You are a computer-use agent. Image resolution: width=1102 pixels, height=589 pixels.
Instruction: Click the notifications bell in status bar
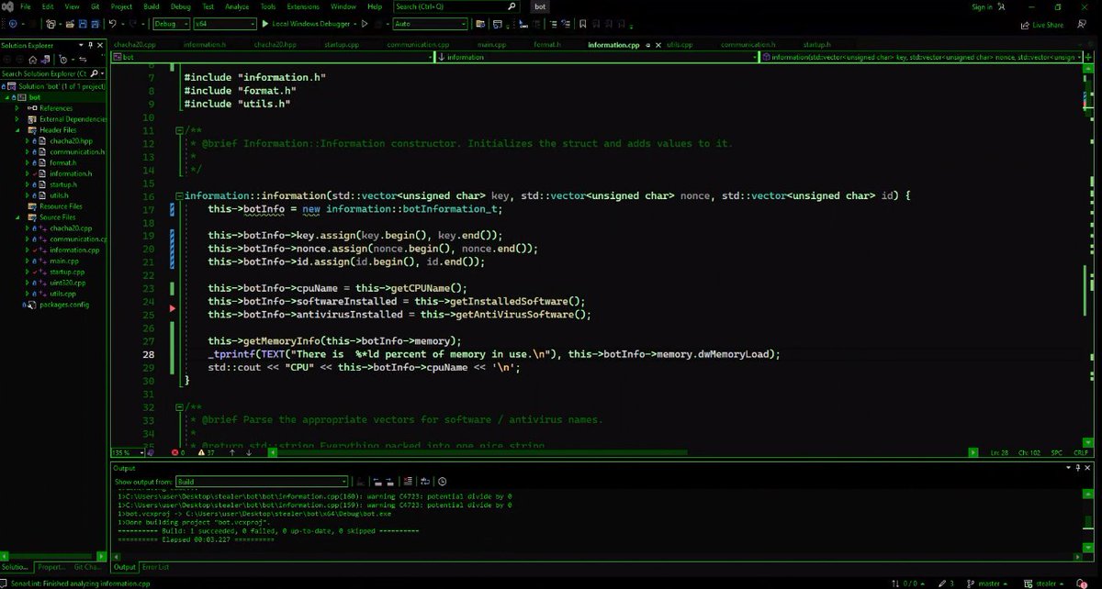coord(1081,583)
